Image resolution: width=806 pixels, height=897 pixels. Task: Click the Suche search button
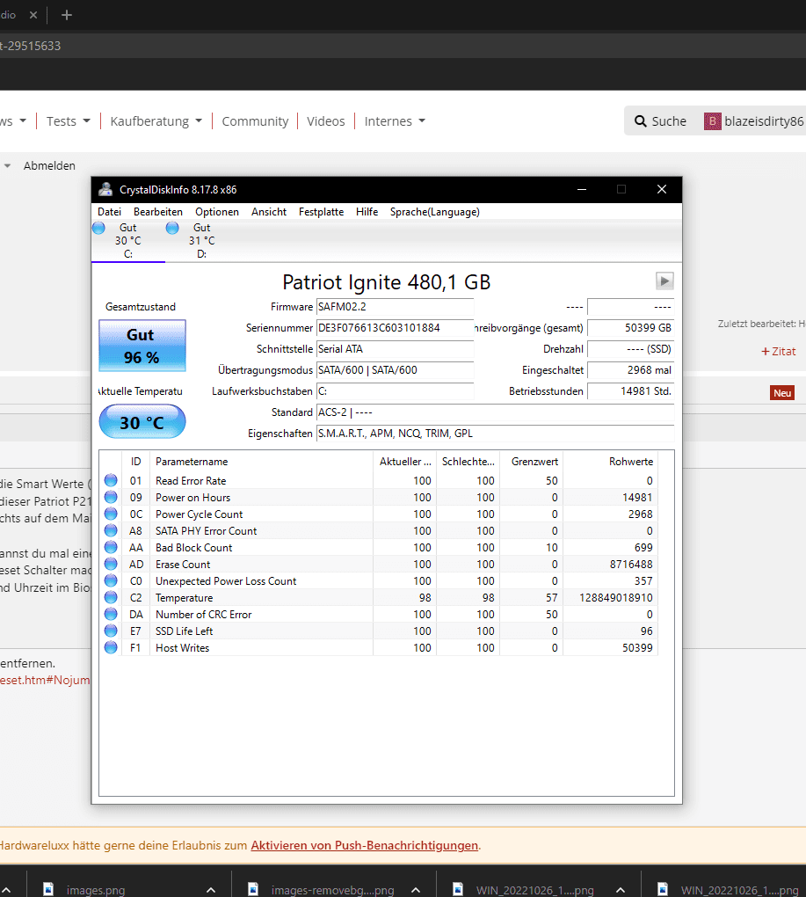point(661,121)
